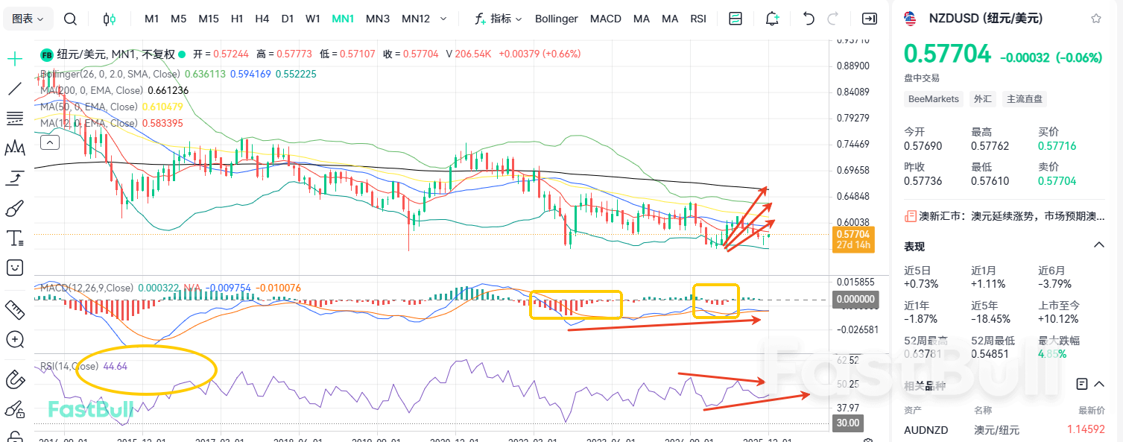This screenshot has width=1123, height=442.
Task: Open the AUDNZD related pair link
Action: [926, 429]
